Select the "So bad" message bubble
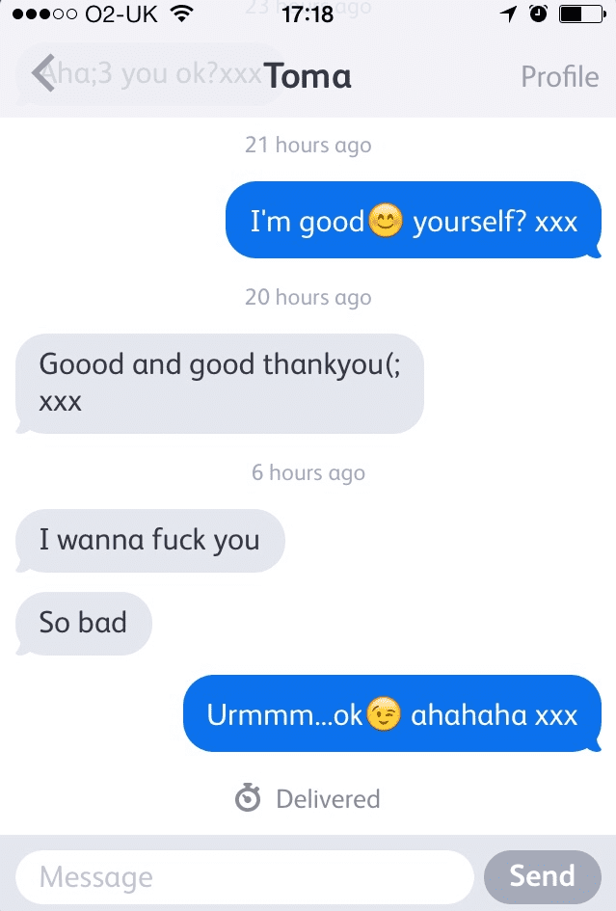Screen dimensions: 616x911 [84, 624]
